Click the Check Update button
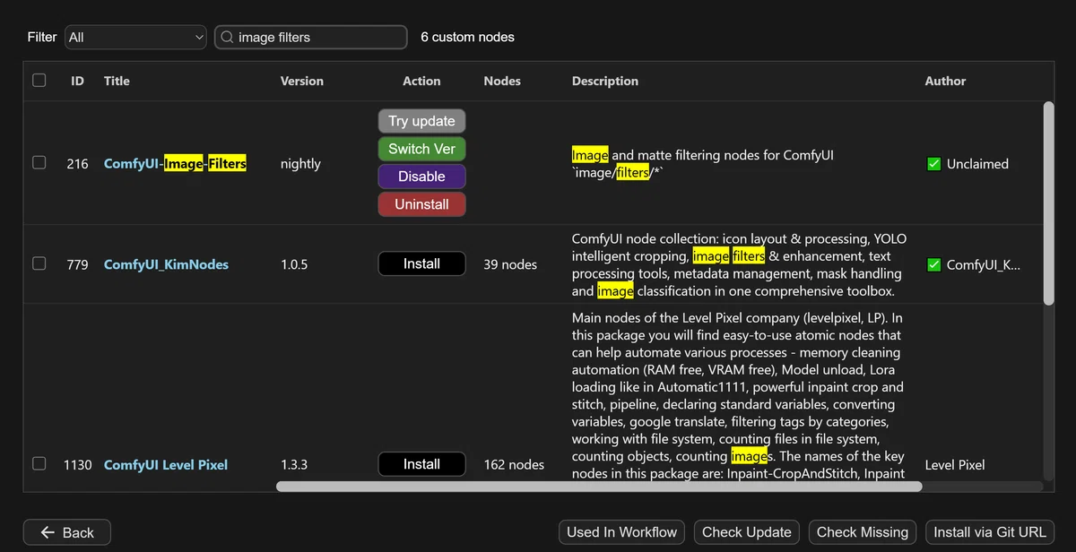Image resolution: width=1076 pixels, height=552 pixels. [747, 532]
